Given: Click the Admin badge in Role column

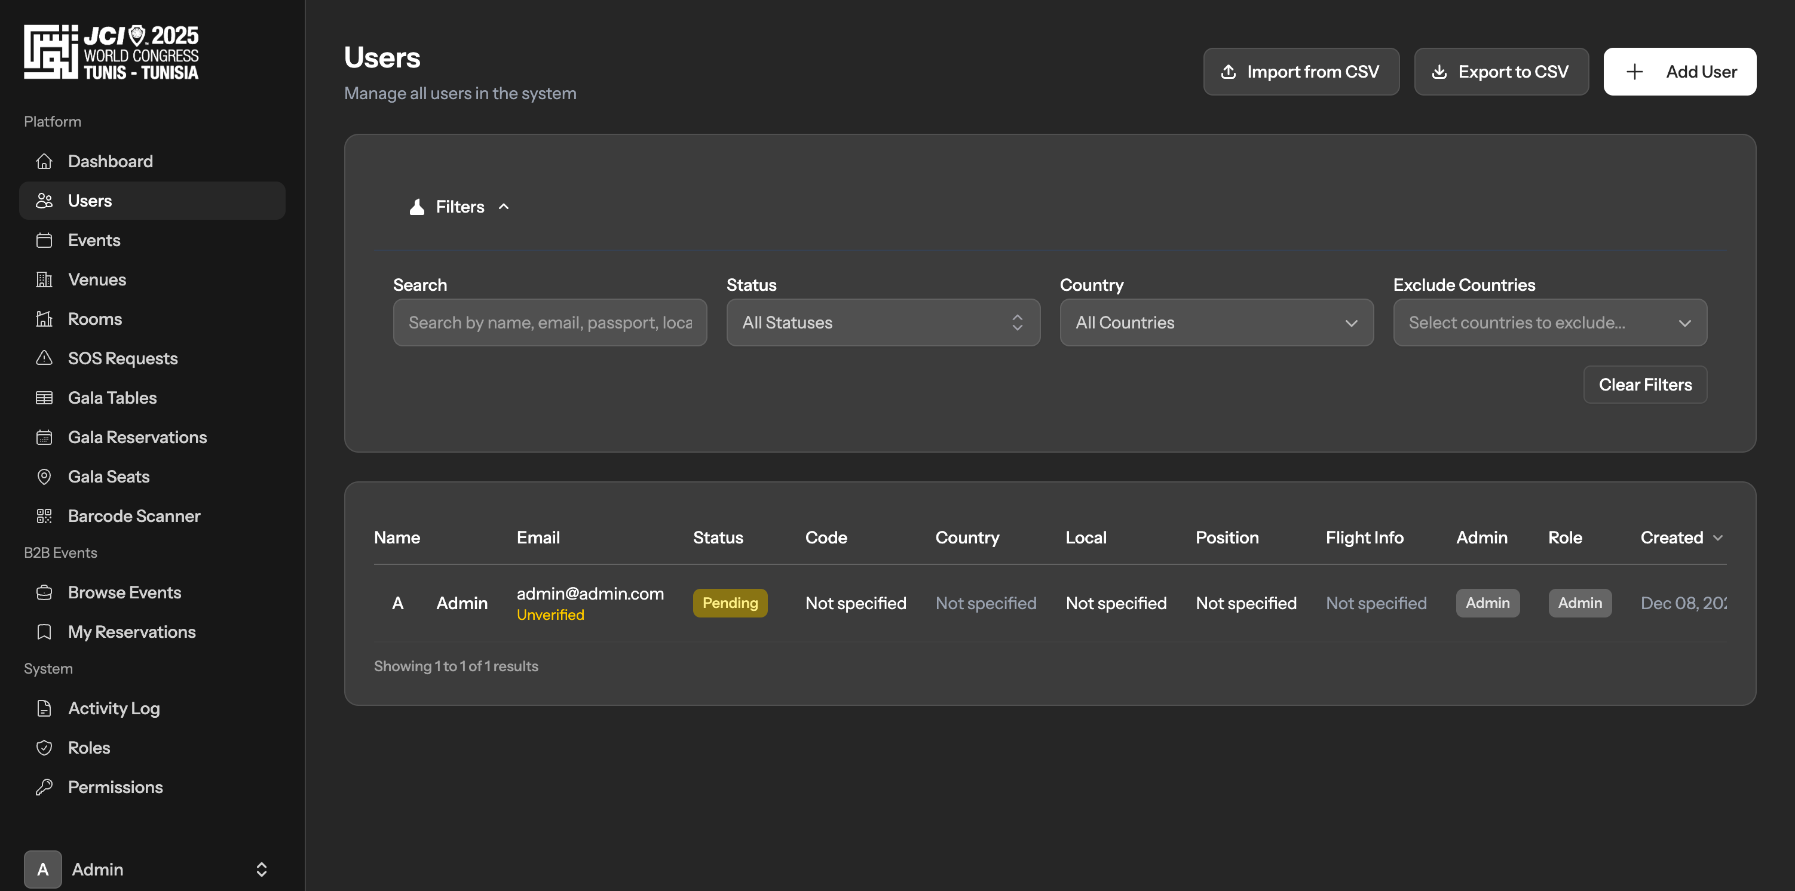Looking at the screenshot, I should tap(1580, 603).
